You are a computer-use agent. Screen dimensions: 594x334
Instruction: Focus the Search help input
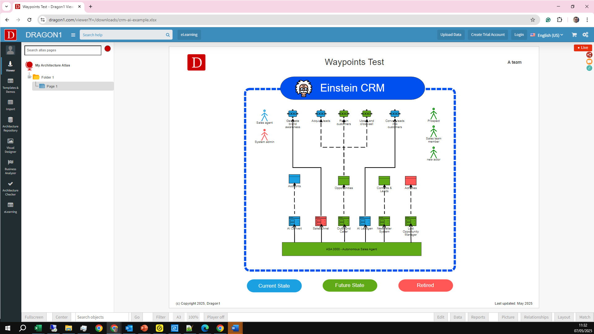click(x=122, y=35)
